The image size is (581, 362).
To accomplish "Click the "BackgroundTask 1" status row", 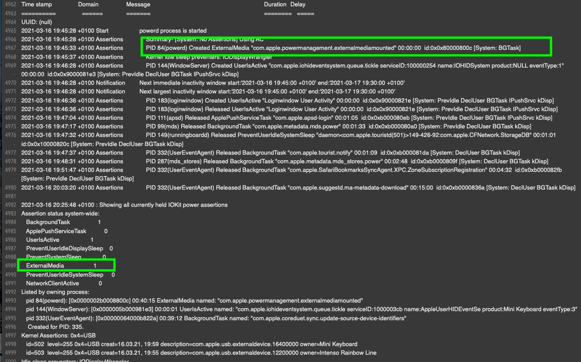I will pos(64,222).
